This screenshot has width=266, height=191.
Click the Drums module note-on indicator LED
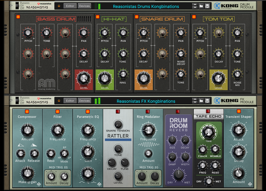tap(59, 6)
